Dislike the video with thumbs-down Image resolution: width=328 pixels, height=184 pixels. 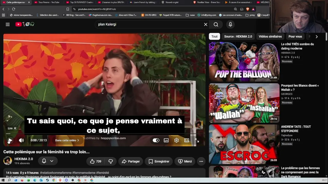click(x=111, y=161)
